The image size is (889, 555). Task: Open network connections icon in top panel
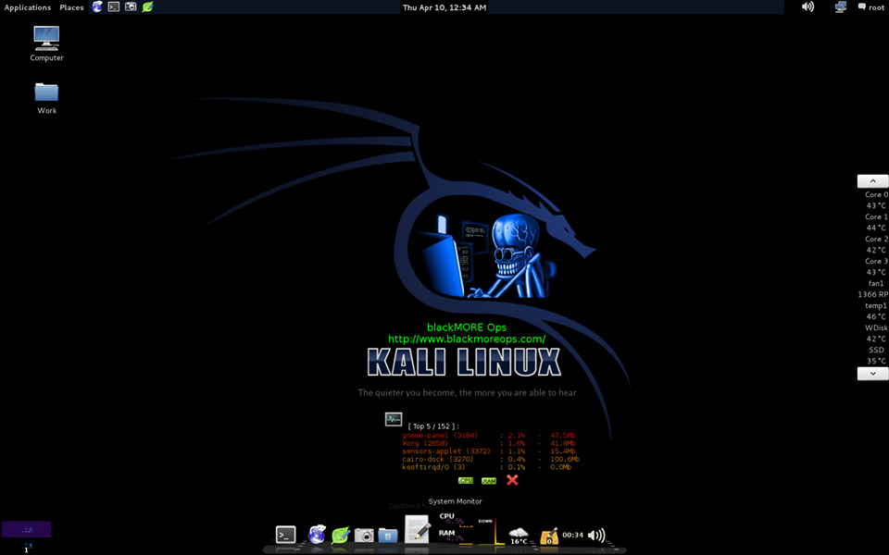[x=840, y=6]
